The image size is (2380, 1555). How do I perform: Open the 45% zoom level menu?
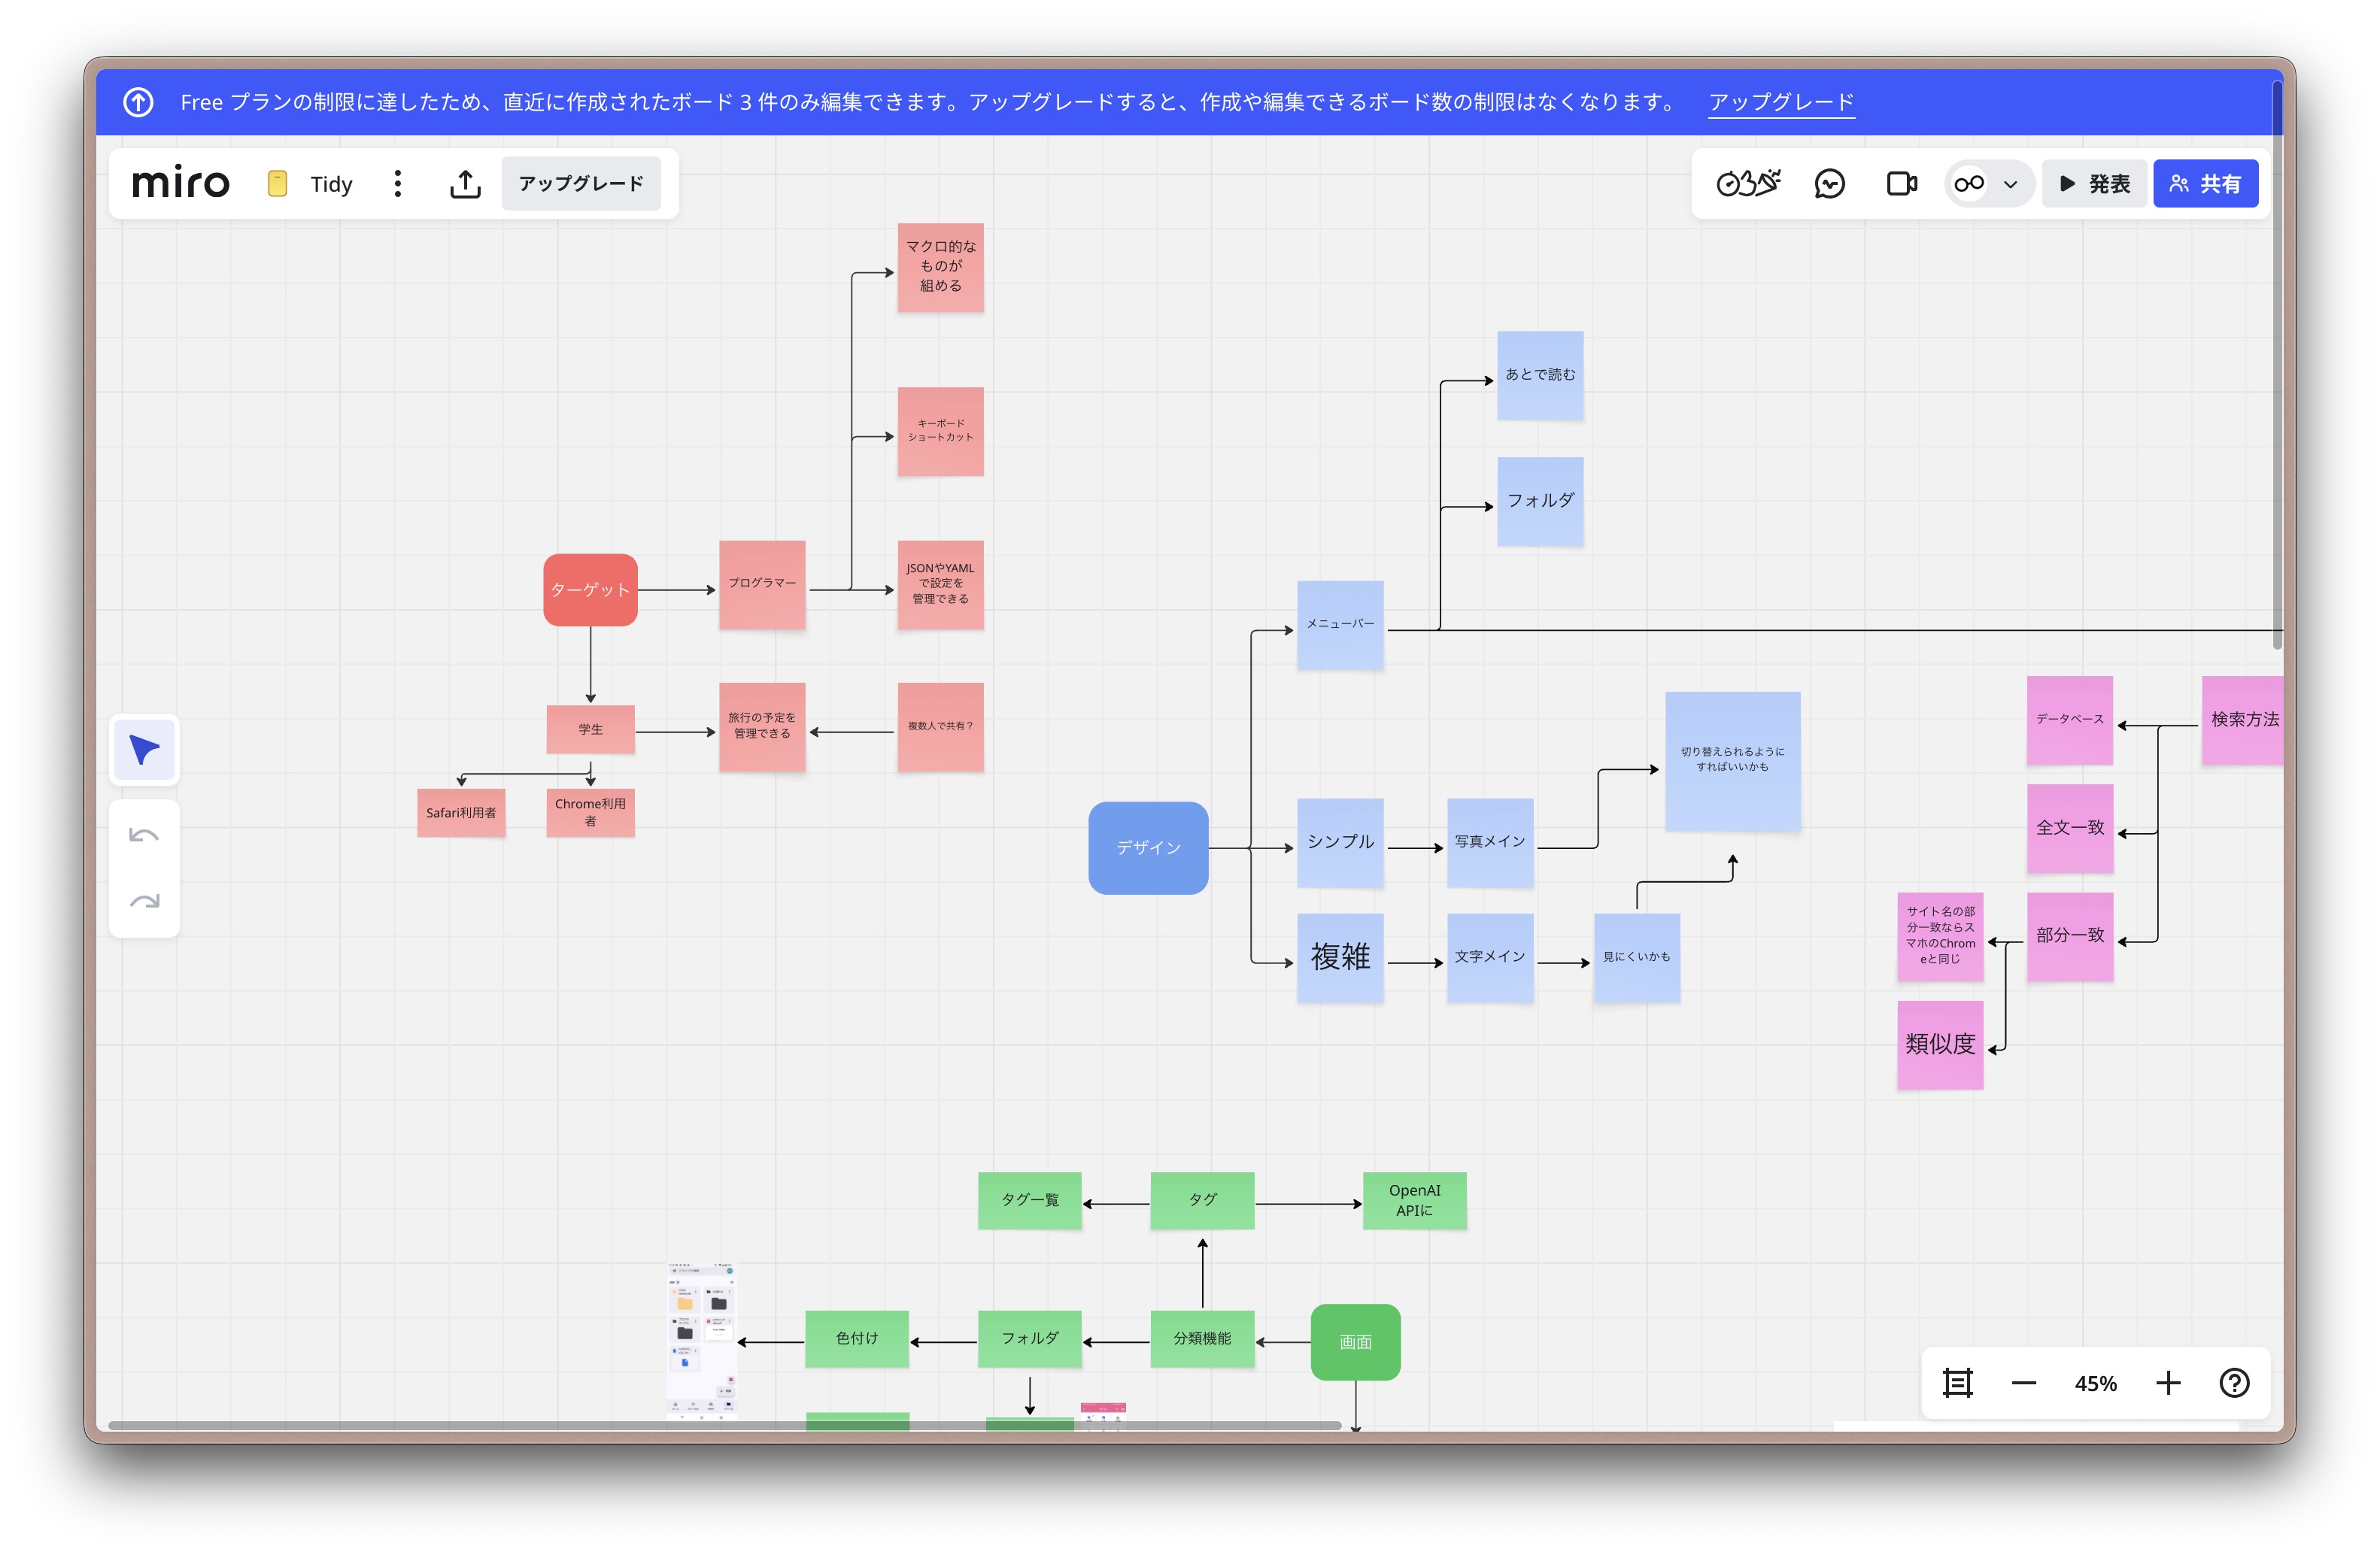pyautogui.click(x=2095, y=1383)
